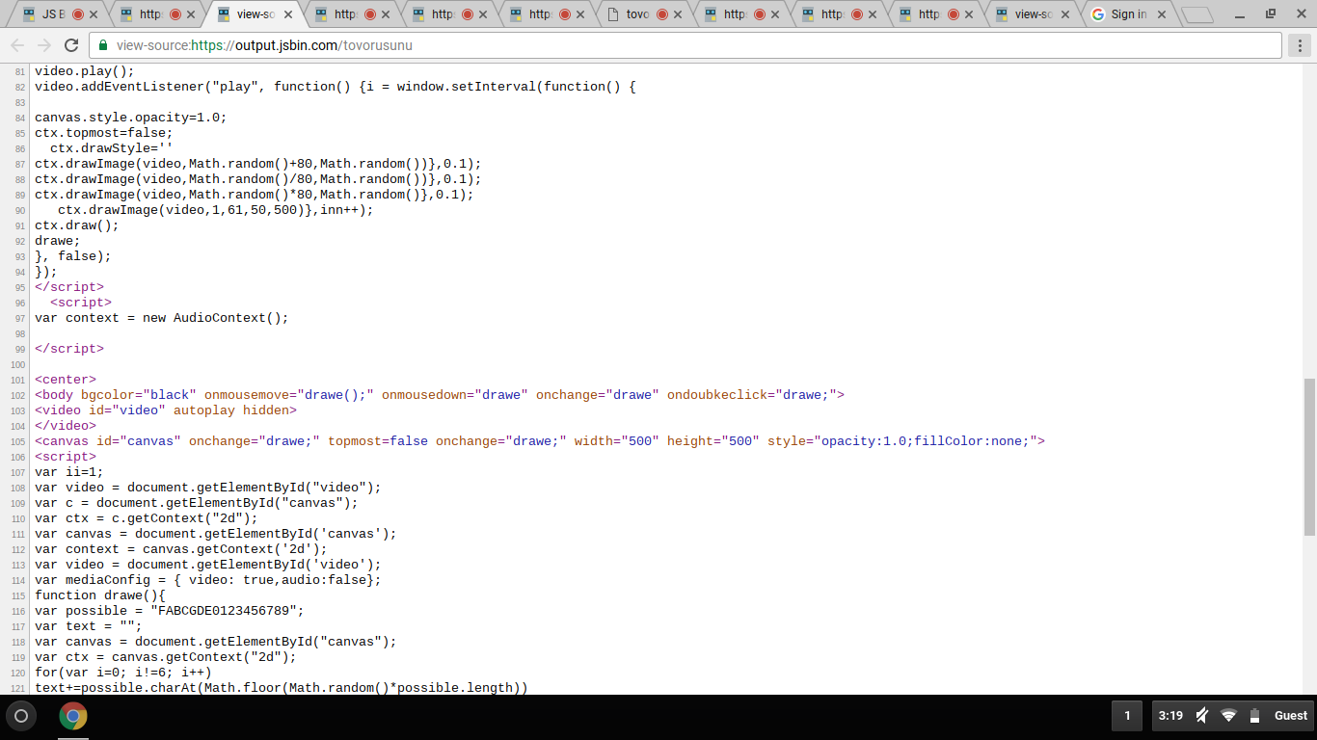Click the var ii=1; line
The height and width of the screenshot is (740, 1317).
tap(69, 472)
